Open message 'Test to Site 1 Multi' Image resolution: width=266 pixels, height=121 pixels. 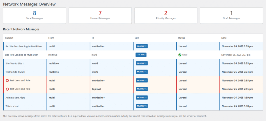coord(15,72)
